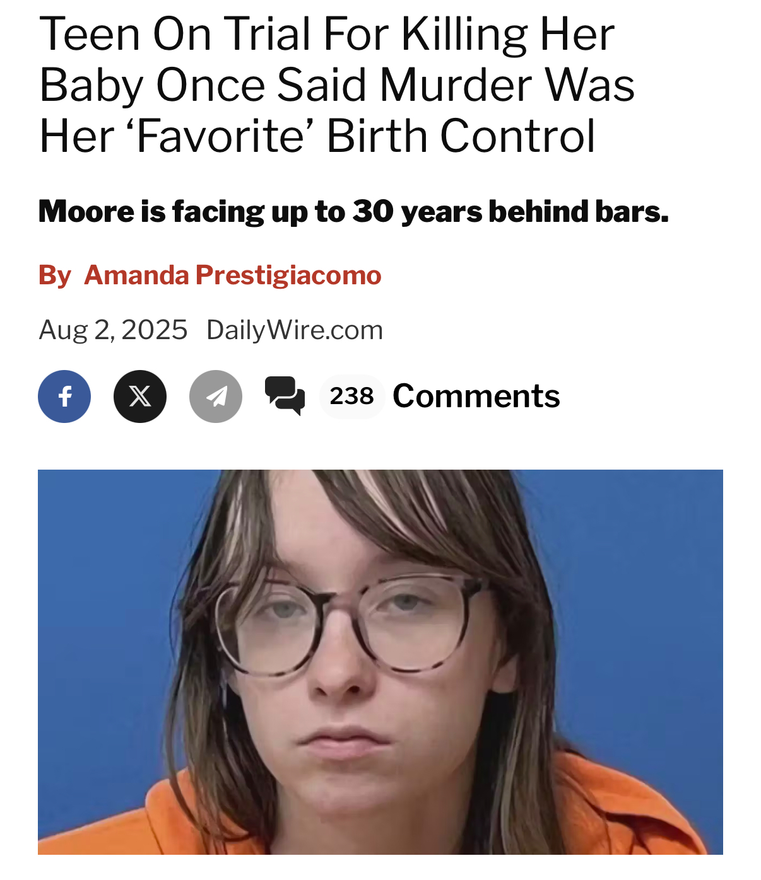The height and width of the screenshot is (880, 761).
Task: Click the red "By" byline label
Action: [x=55, y=275]
